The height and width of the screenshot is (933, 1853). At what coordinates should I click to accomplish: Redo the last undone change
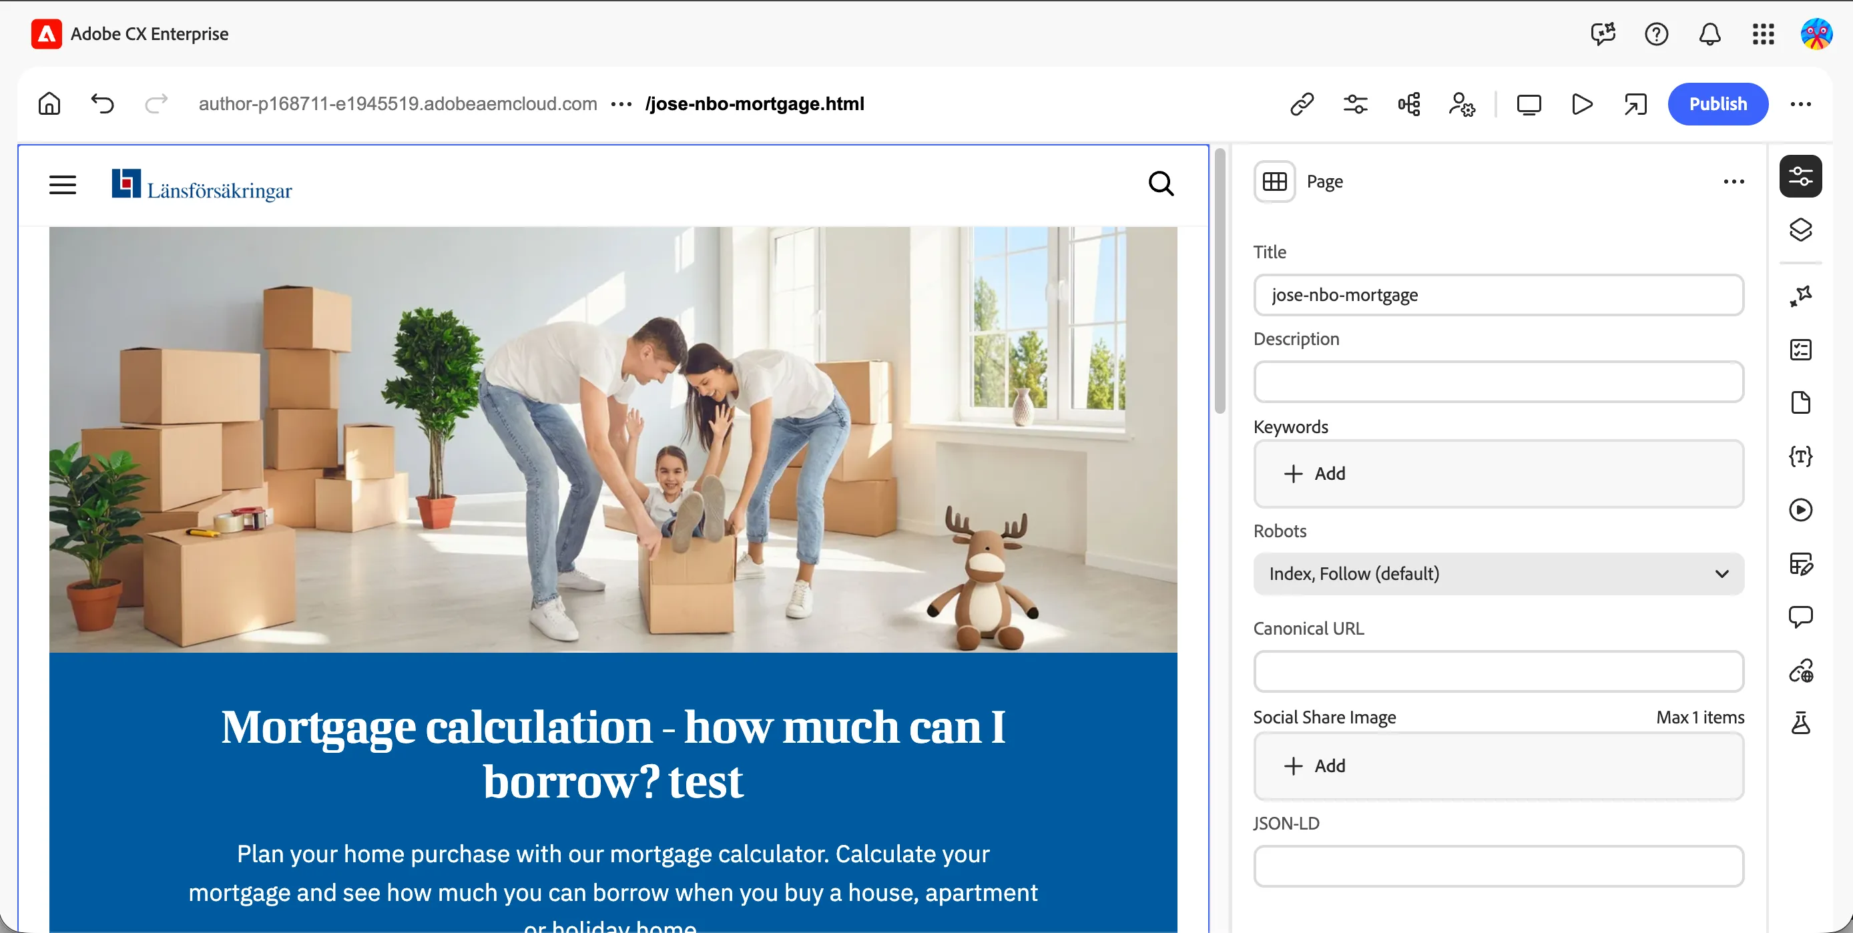156,103
